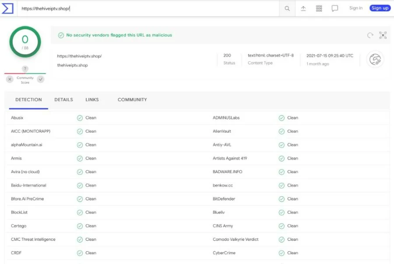394x264 pixels.
Task: Click the CINS Army vendor name
Action: coord(223,226)
